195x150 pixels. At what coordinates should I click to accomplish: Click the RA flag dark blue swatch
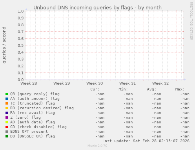[7, 113]
